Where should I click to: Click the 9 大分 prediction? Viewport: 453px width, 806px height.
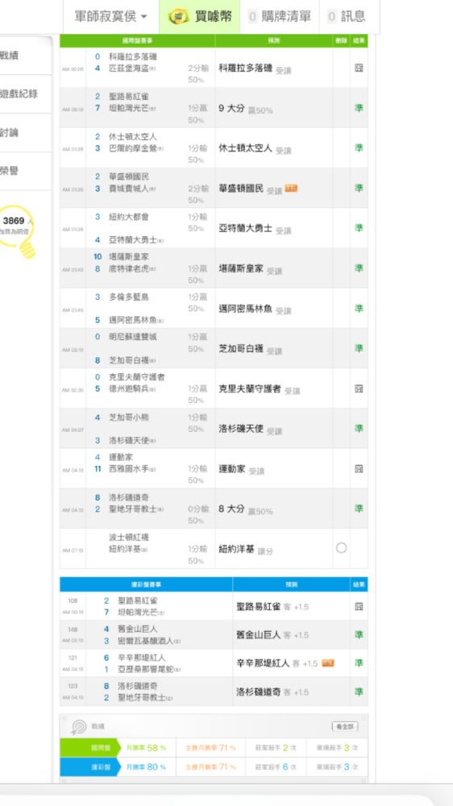[246, 109]
